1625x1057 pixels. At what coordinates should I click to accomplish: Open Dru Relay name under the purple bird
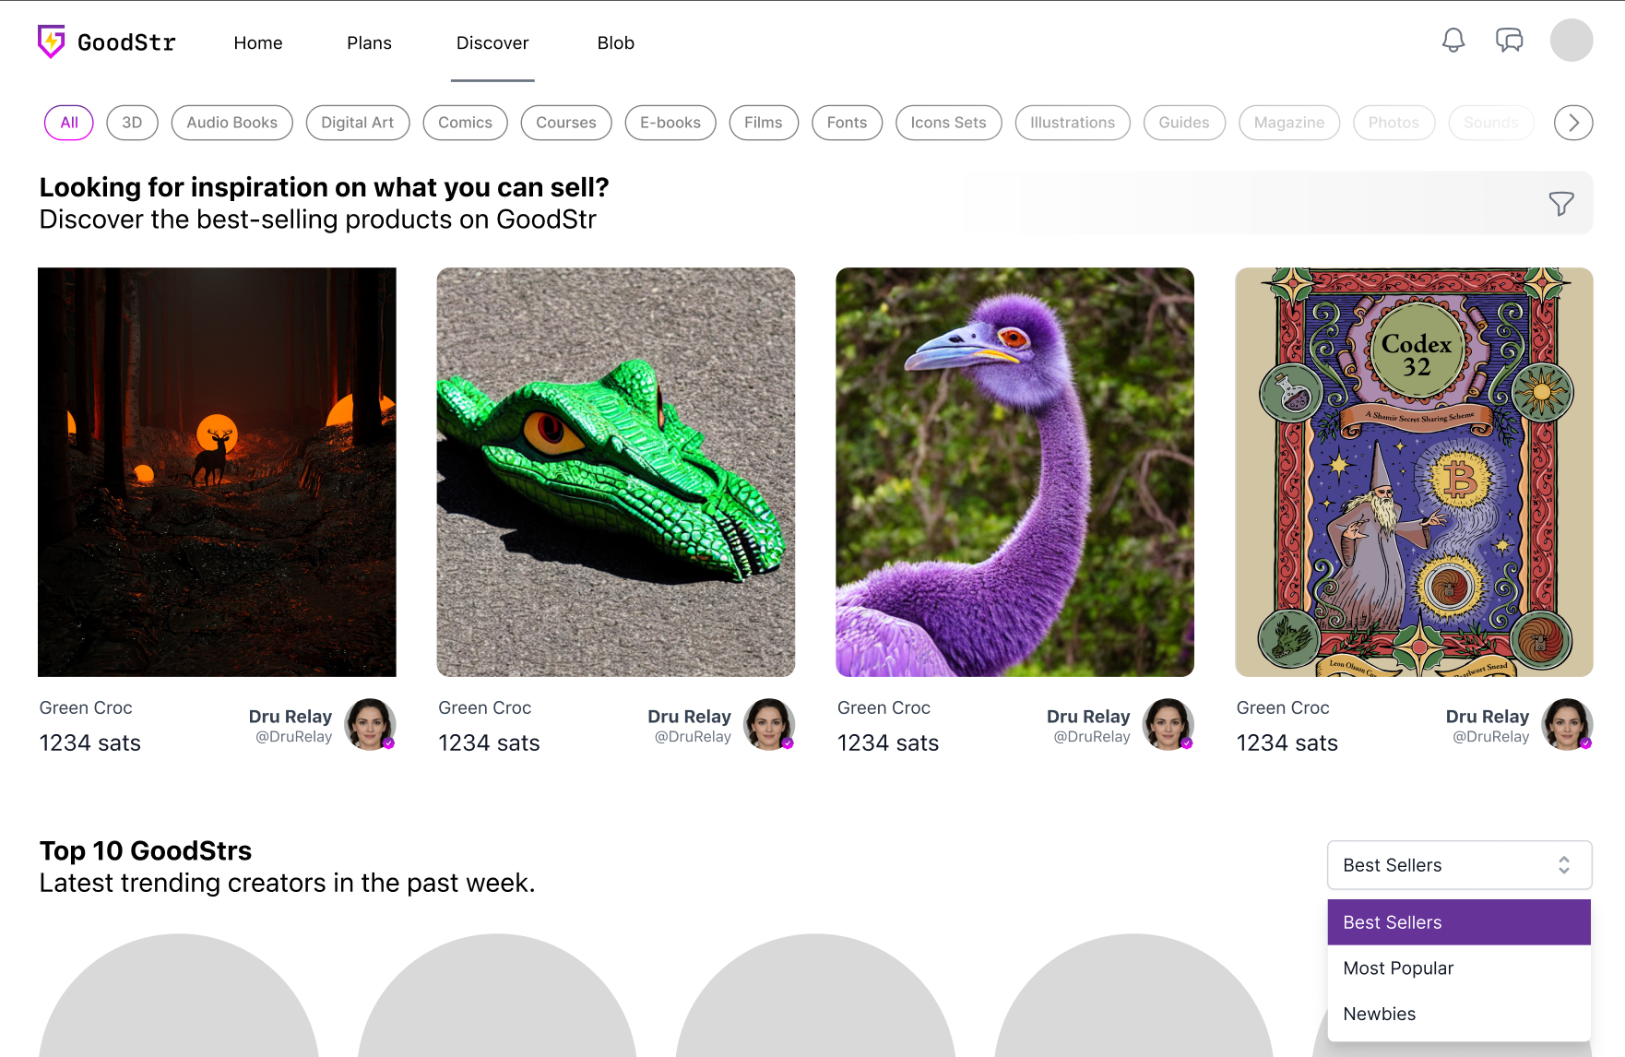click(1089, 717)
